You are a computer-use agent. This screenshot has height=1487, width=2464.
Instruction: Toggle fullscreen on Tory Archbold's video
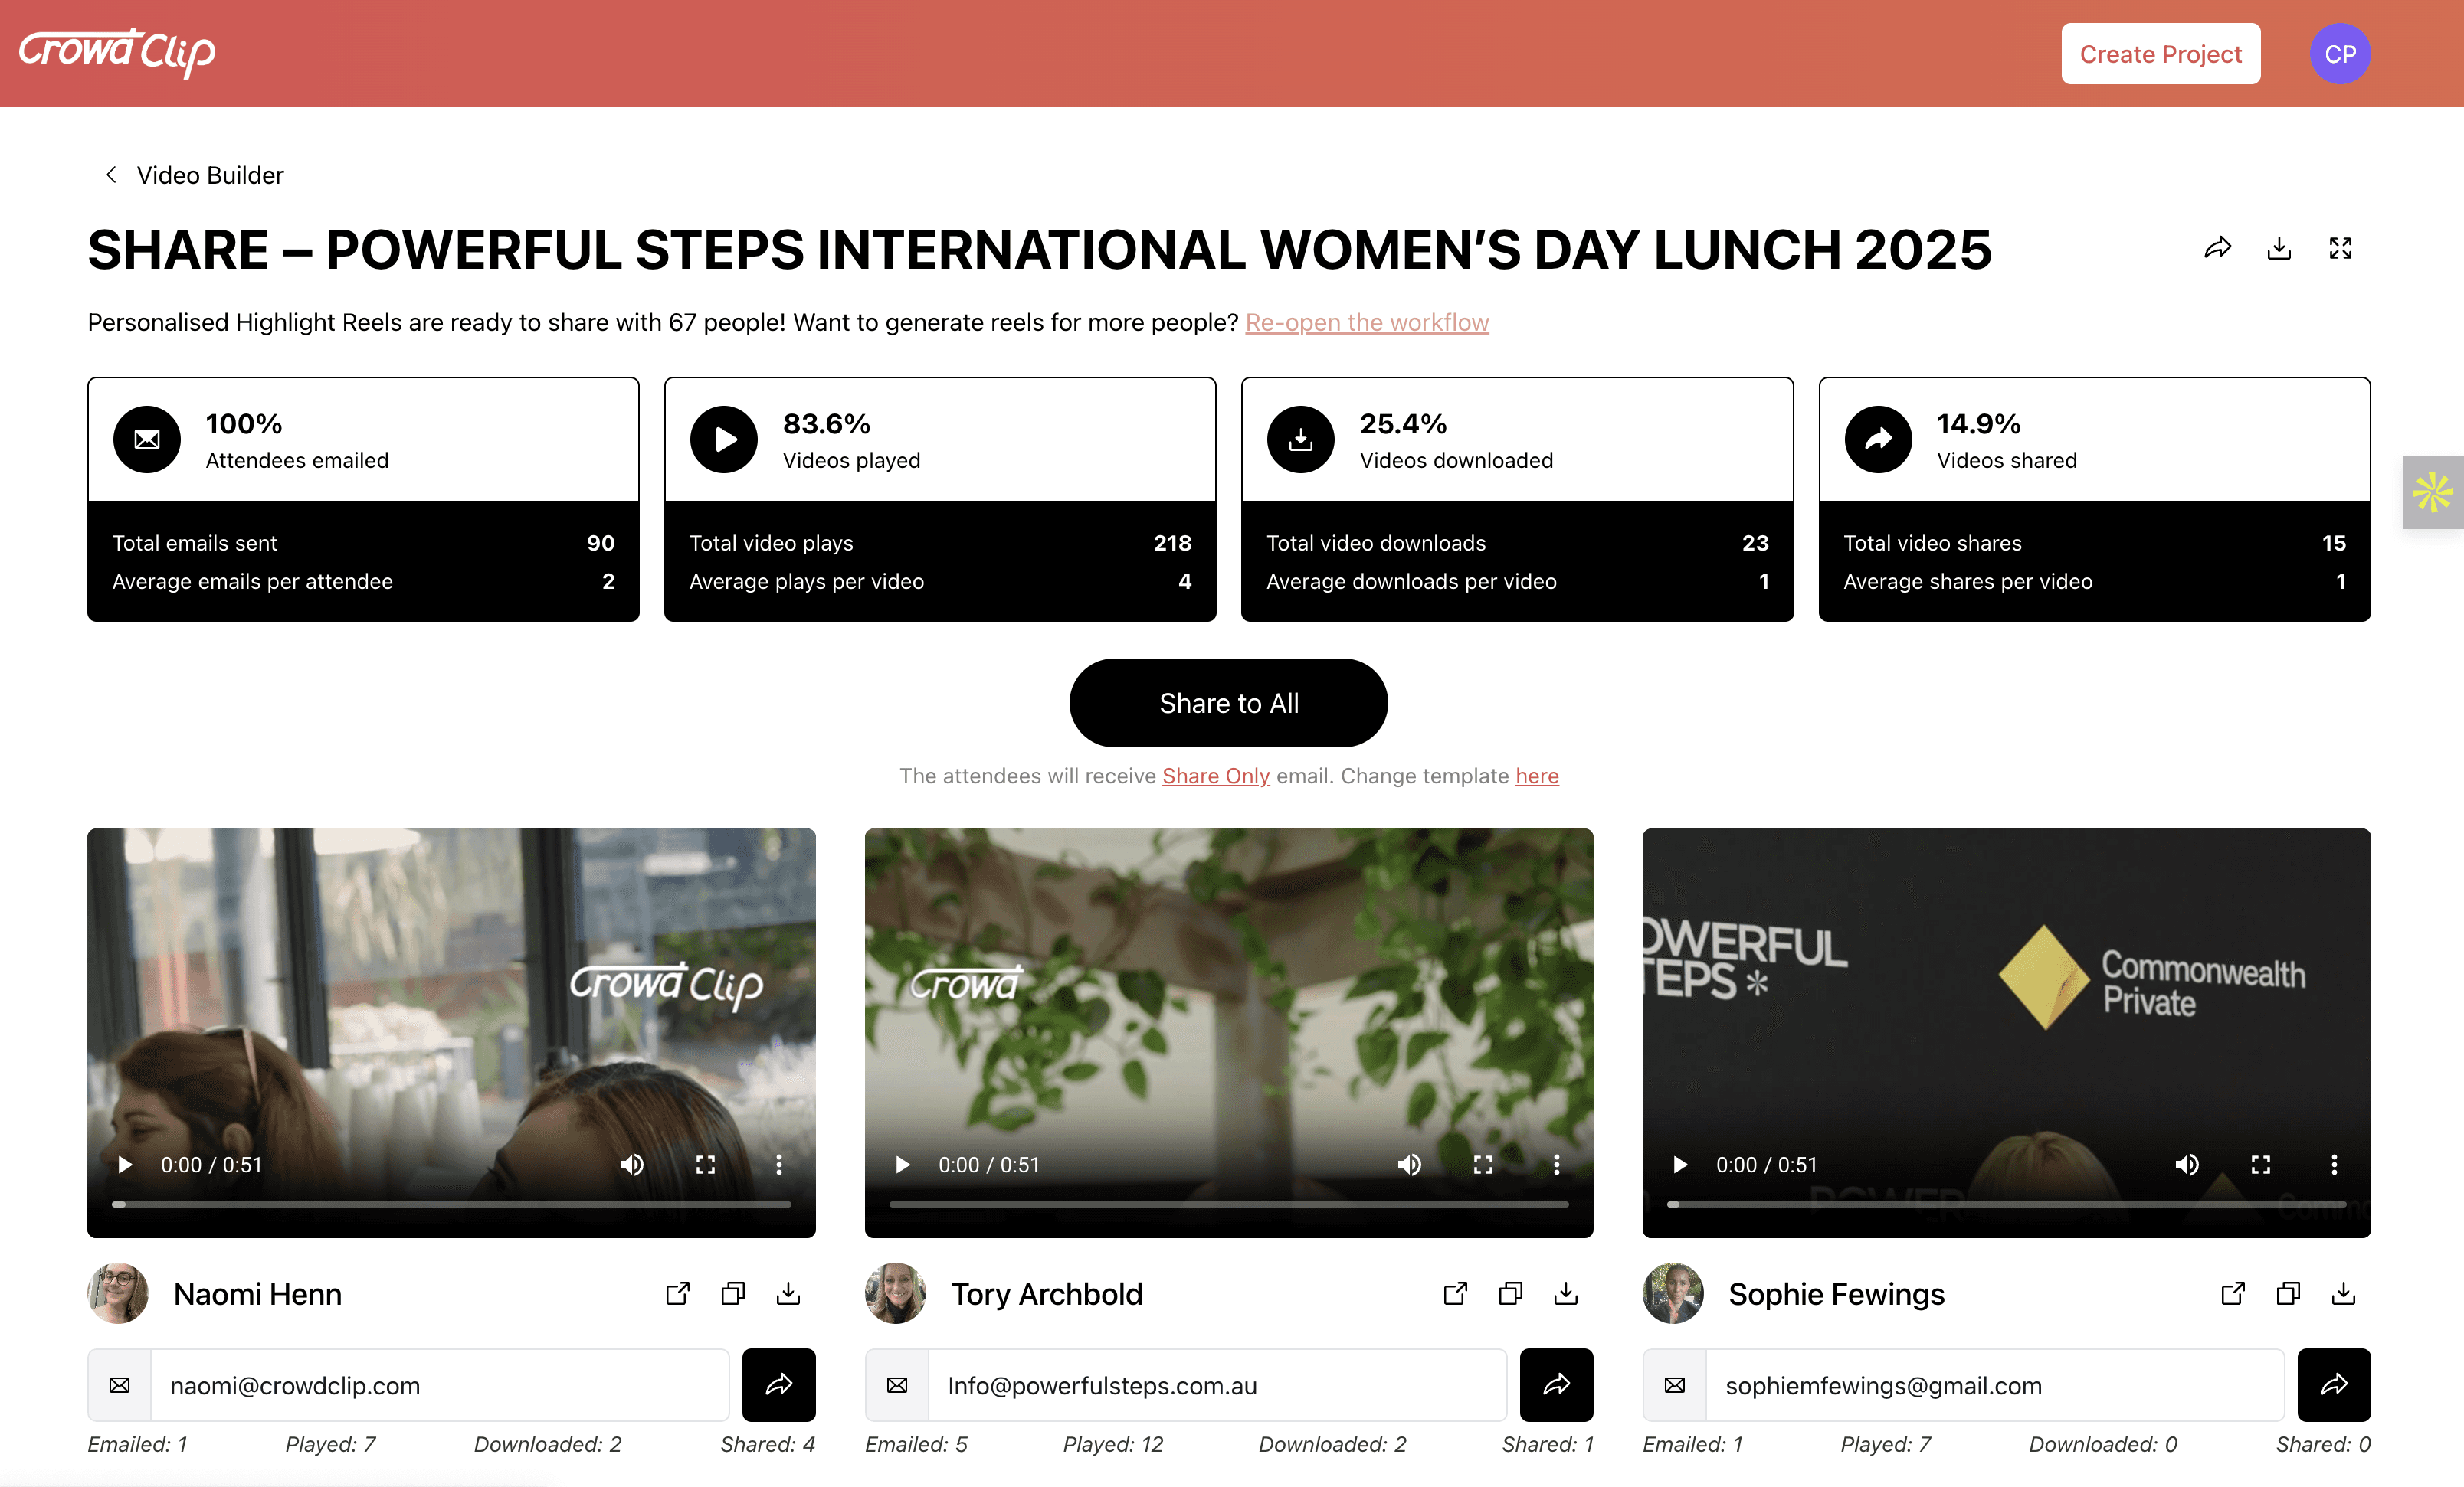pos(1483,1164)
